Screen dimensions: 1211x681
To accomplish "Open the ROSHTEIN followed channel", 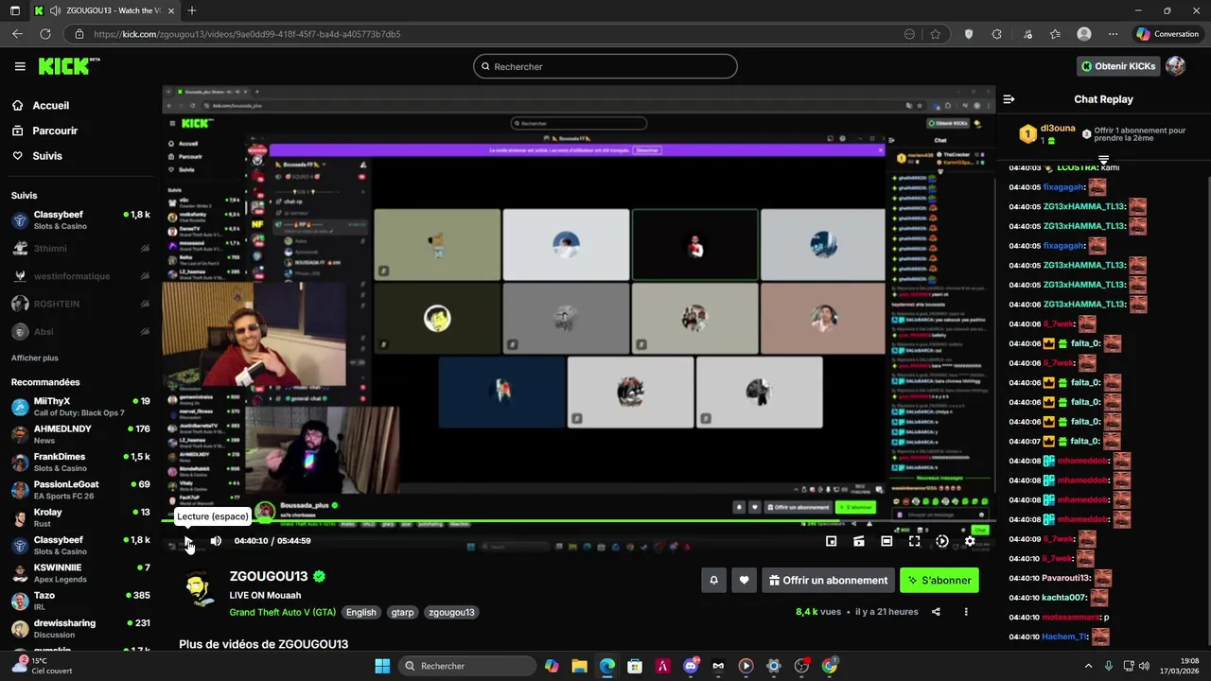I will [80, 304].
